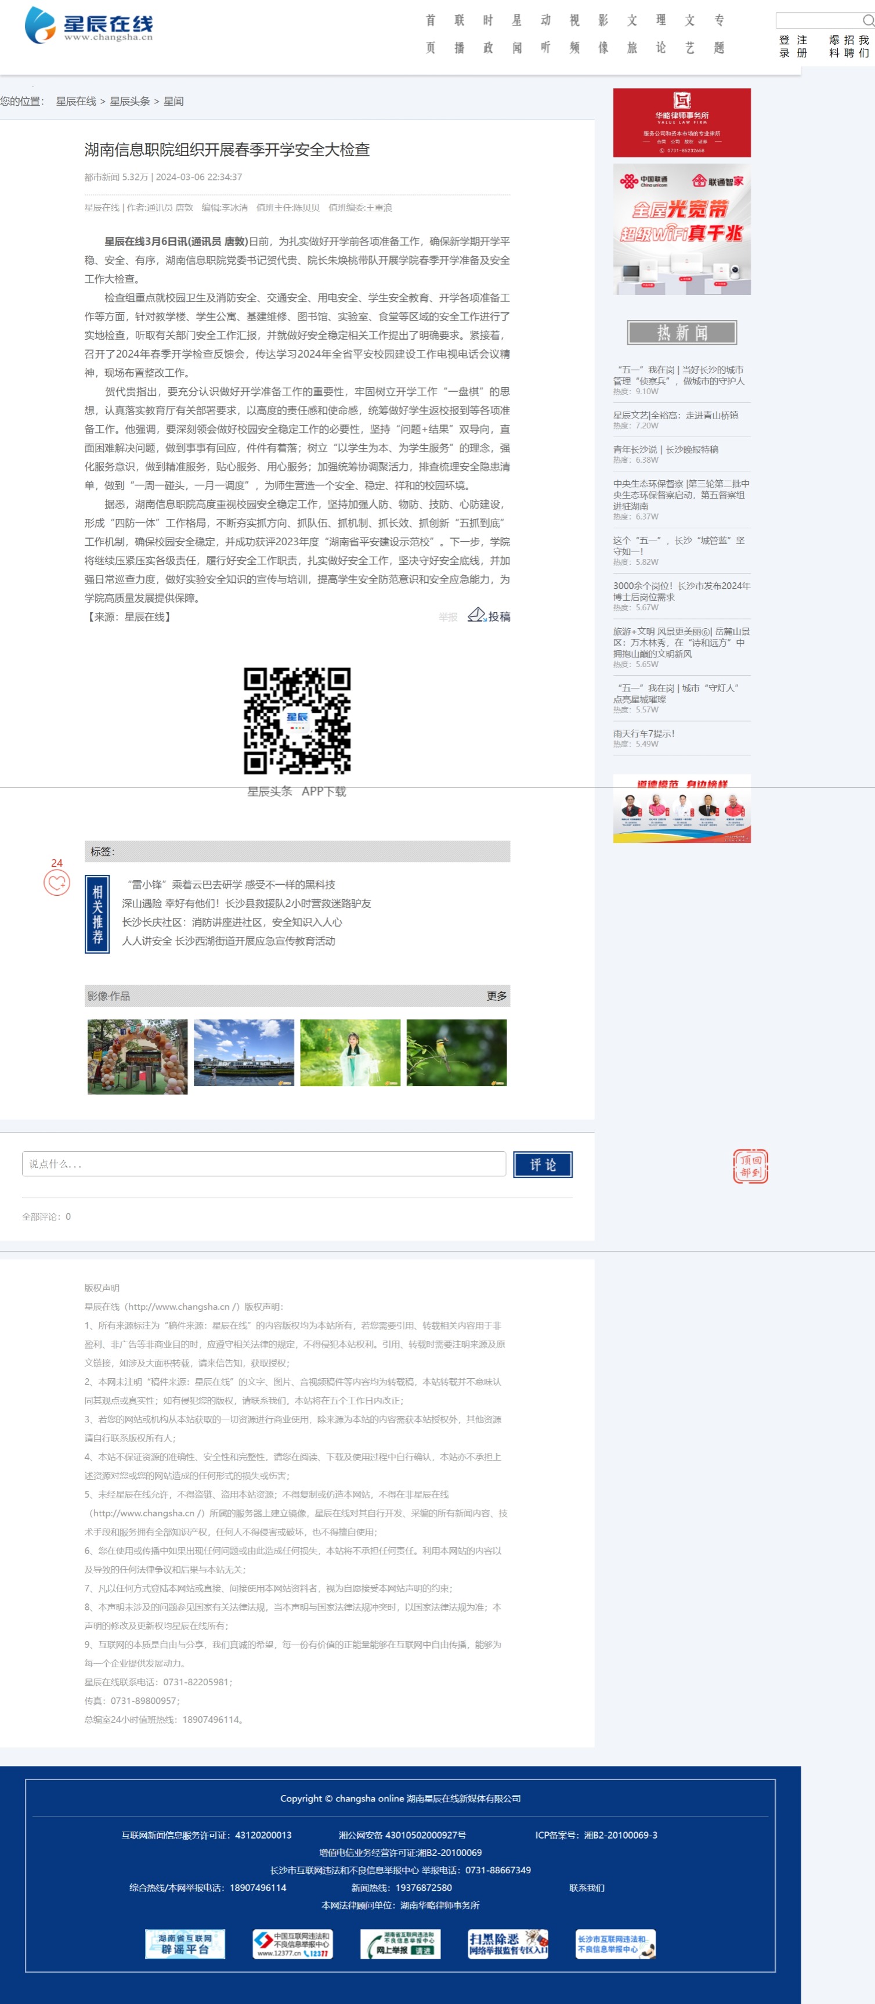Viewport: 875px width, 2004px height.
Task: Click the 星辰在线 logo in the header
Action: point(89,27)
